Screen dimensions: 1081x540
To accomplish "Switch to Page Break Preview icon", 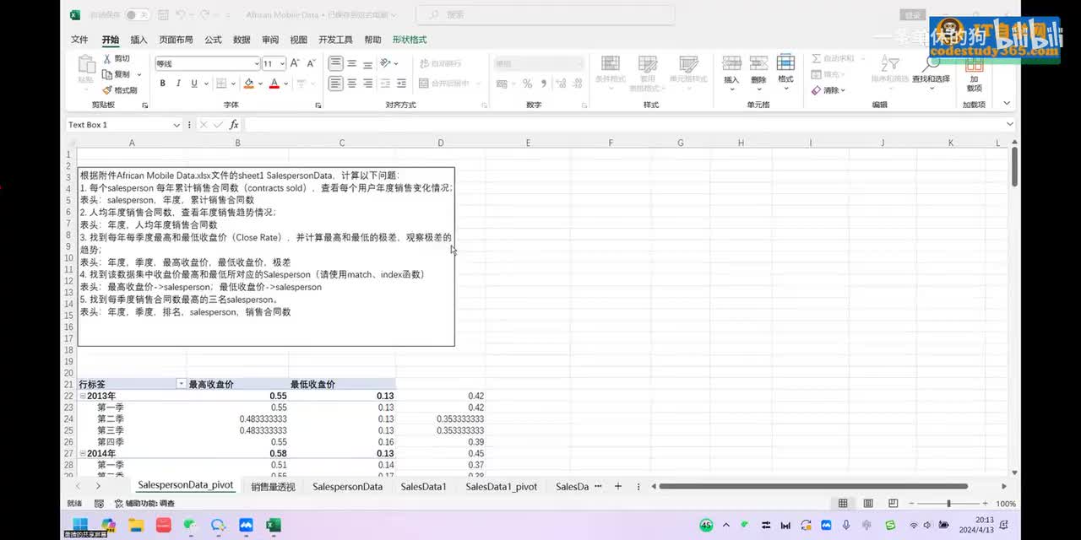I will point(893,504).
